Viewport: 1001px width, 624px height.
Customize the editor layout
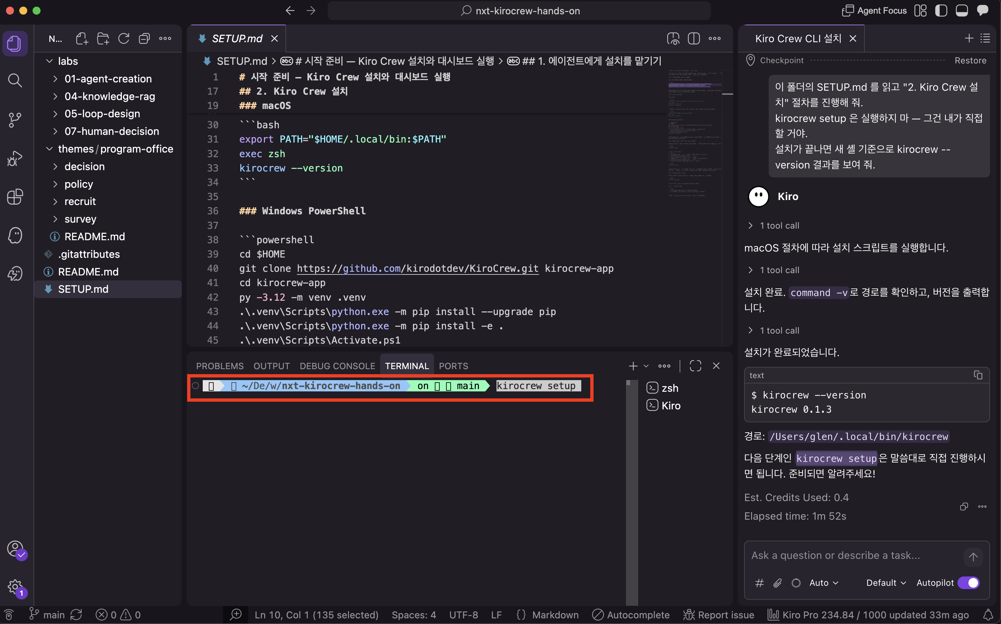click(921, 11)
